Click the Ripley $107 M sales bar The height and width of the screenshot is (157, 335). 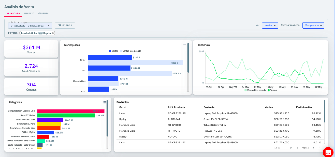[x=110, y=58]
